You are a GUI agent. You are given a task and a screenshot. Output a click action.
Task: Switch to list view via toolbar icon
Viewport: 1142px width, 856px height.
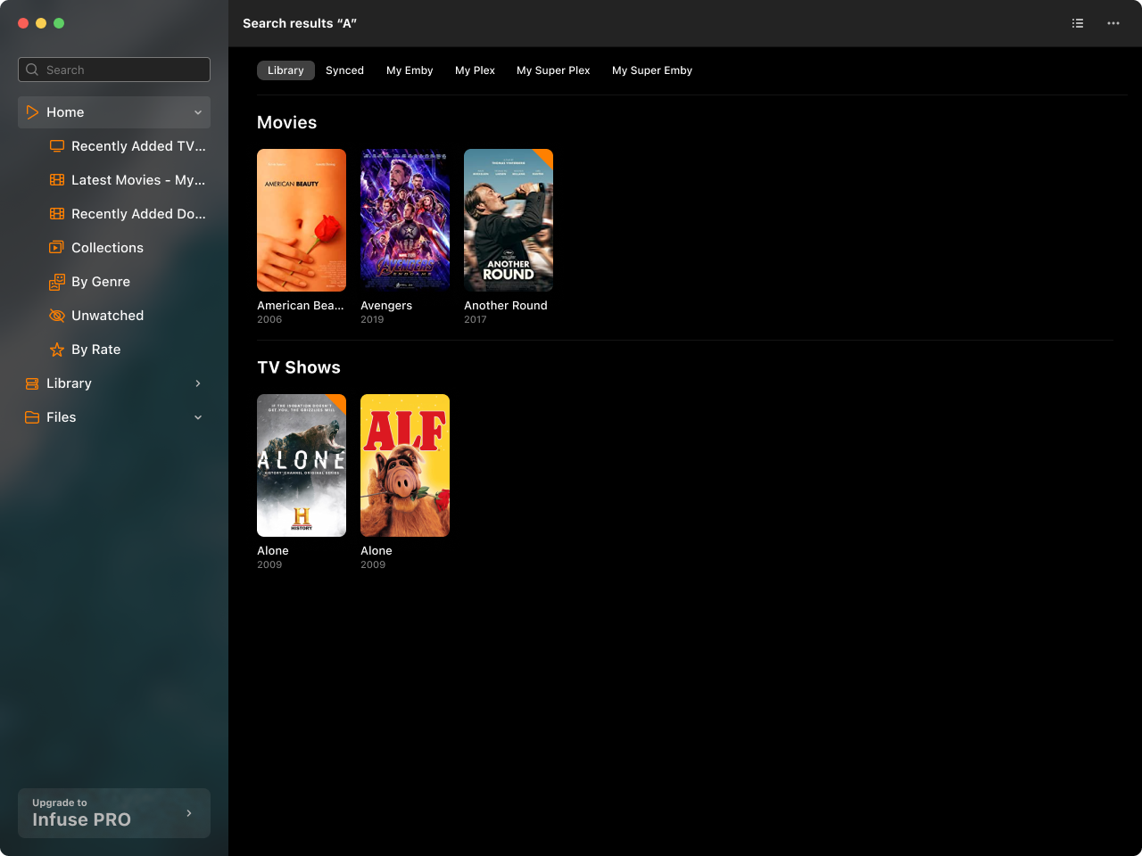point(1078,23)
